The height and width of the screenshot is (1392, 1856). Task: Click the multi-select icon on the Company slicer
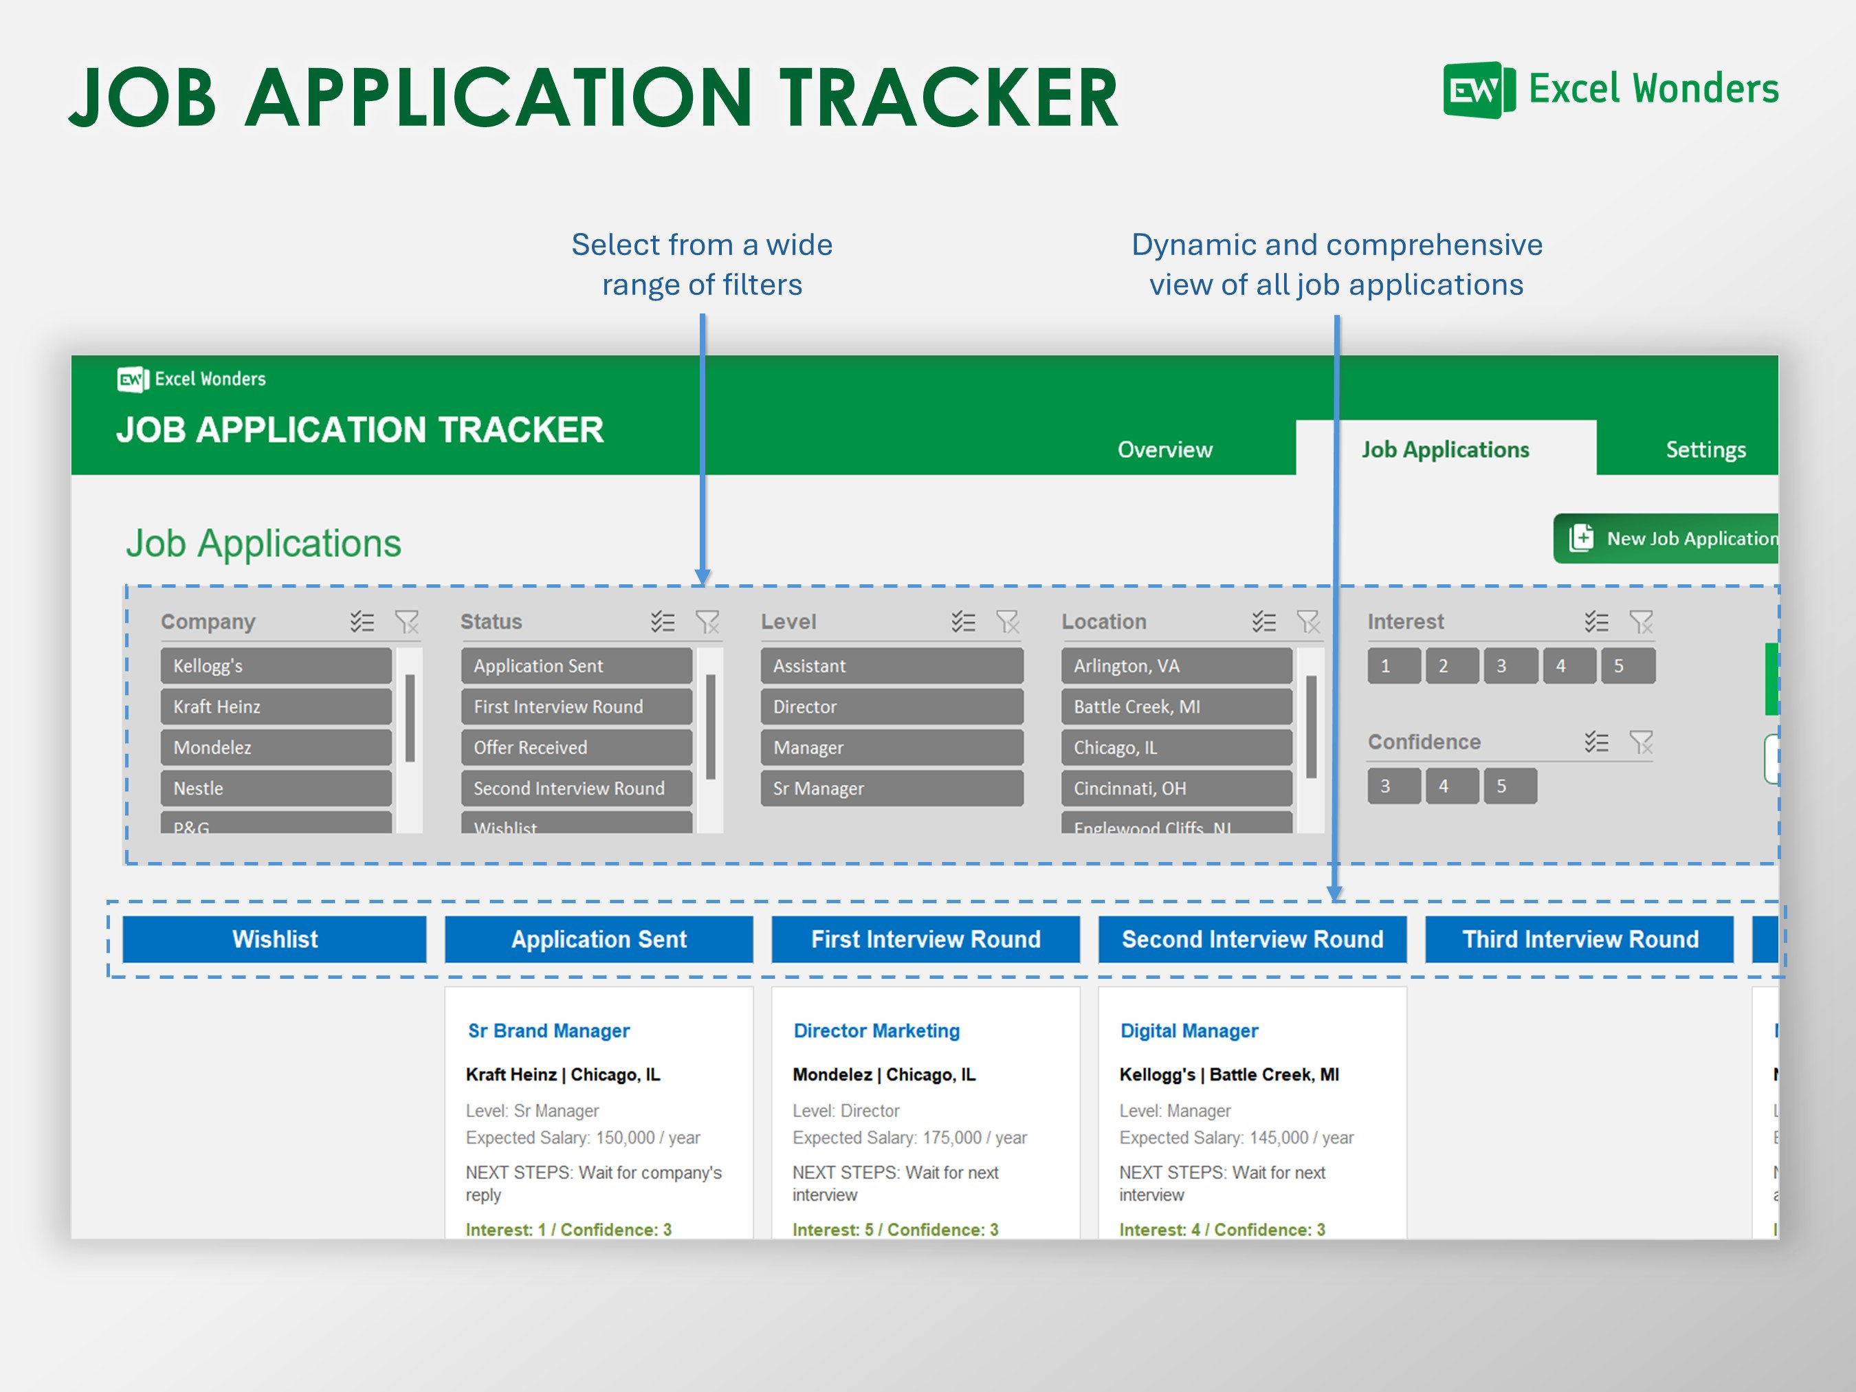point(361,621)
